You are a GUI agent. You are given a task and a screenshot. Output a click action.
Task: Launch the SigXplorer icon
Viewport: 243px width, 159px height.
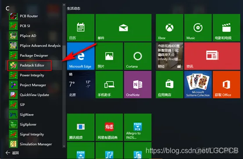[13, 124]
